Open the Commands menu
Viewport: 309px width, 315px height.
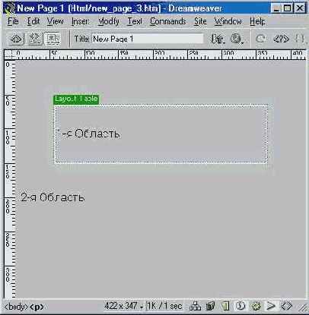click(167, 21)
